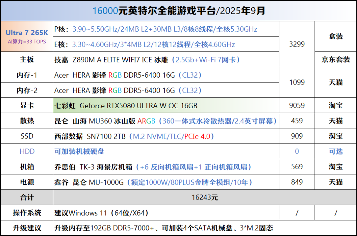Click the "京东套装" cell
Image resolution: width=357 pixels, height=236 pixels.
(x=336, y=59)
